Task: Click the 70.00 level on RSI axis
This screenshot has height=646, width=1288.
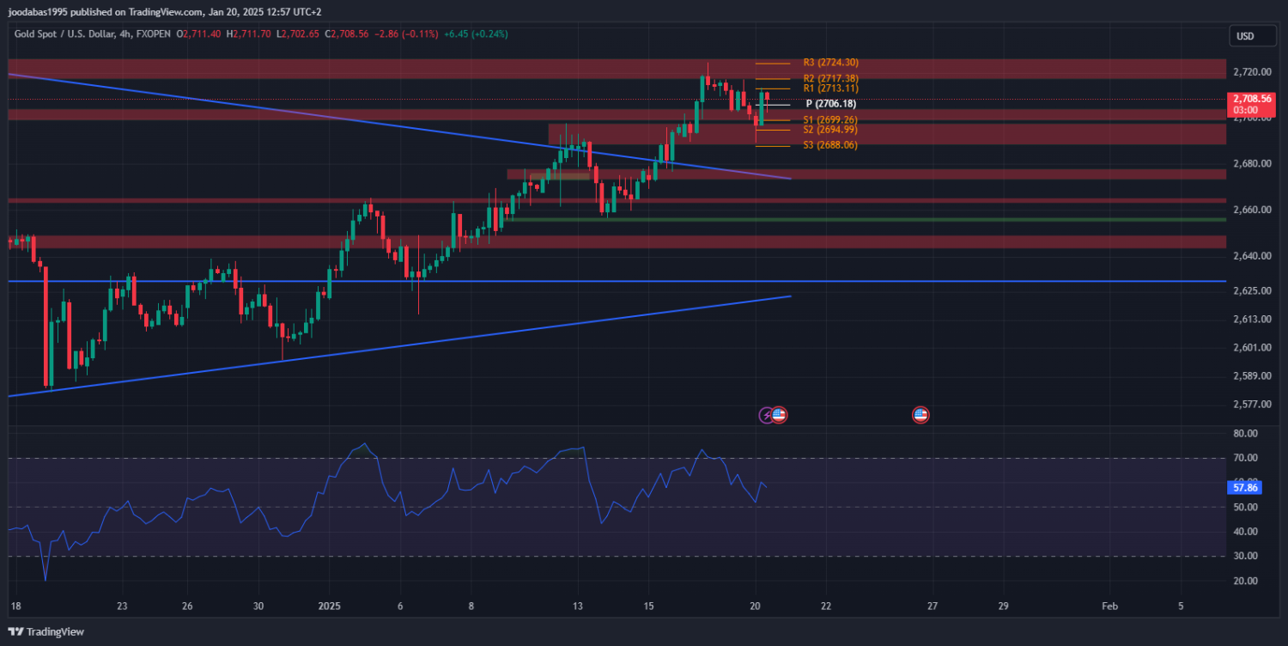Action: [x=1245, y=458]
